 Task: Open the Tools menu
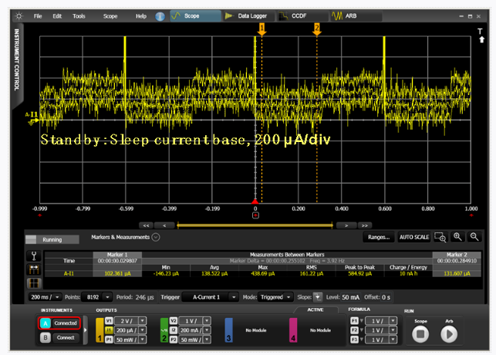pyautogui.click(x=79, y=16)
